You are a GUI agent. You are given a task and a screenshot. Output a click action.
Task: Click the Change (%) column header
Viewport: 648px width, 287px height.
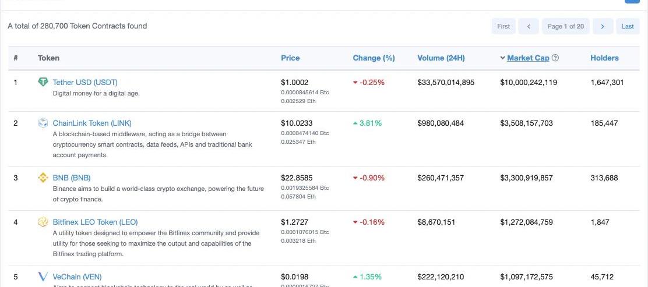pyautogui.click(x=374, y=58)
